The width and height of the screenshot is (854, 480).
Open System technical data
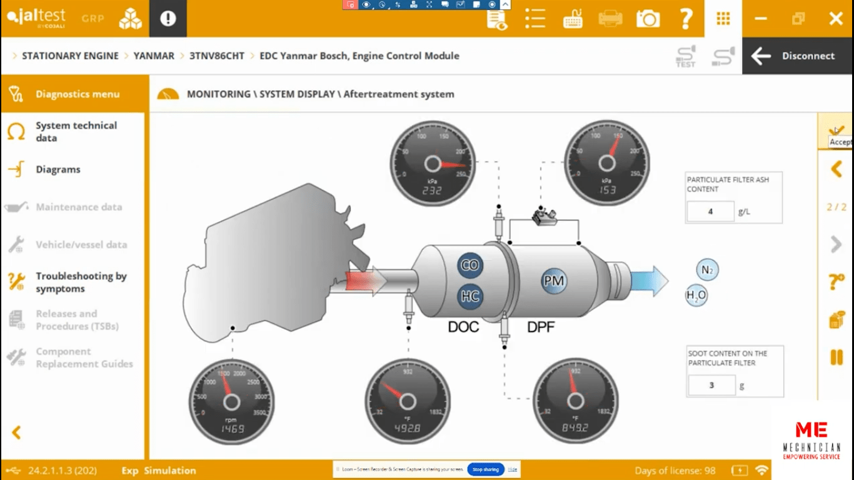click(x=76, y=131)
